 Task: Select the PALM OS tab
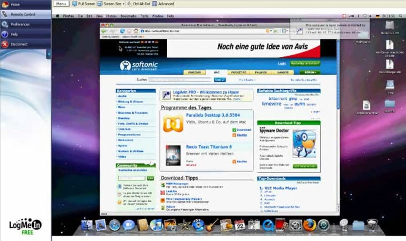point(261,72)
